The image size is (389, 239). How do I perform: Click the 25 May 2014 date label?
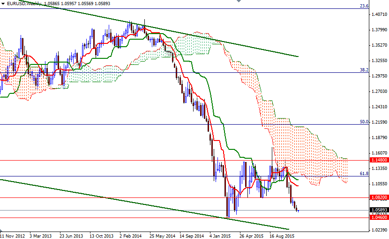click(x=162, y=236)
